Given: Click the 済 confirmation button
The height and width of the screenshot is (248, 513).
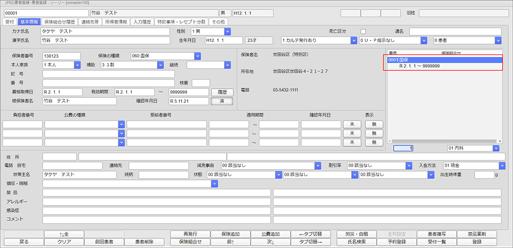Looking at the screenshot, I should pyautogui.click(x=222, y=101).
